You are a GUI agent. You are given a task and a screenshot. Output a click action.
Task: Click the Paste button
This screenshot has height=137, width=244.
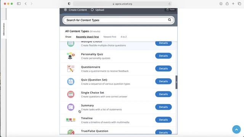click(x=170, y=10)
